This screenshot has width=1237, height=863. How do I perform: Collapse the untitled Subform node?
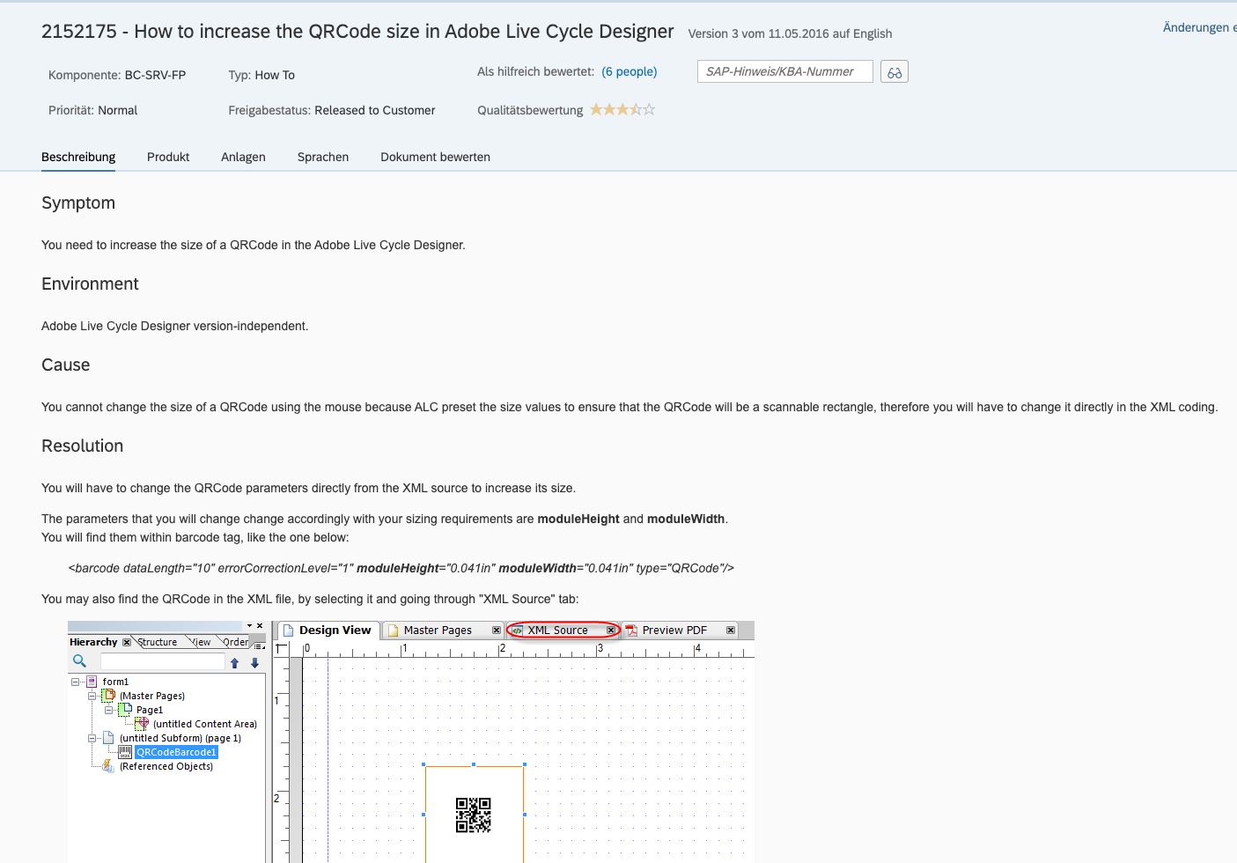pyautogui.click(x=92, y=738)
